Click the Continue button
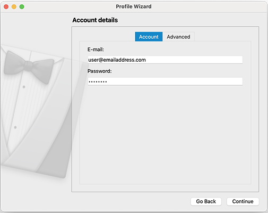This screenshot has height=213, width=268. tap(243, 201)
